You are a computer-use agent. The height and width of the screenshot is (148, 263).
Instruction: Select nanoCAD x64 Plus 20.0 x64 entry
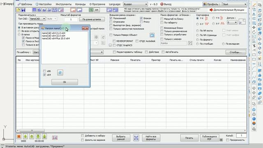(x=56, y=38)
